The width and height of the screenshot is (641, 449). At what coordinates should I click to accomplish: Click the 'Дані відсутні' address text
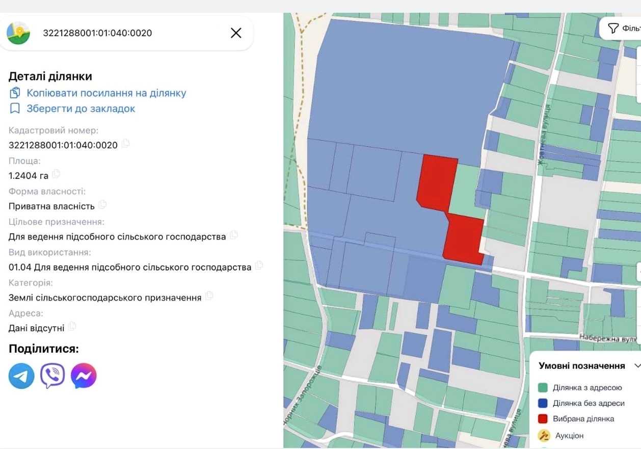point(37,328)
